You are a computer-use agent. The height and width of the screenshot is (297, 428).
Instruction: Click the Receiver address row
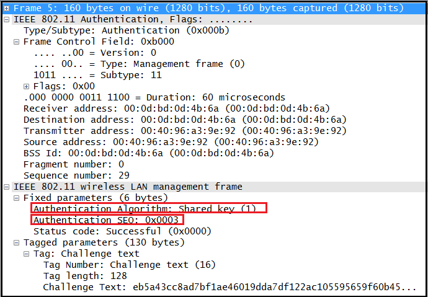click(x=176, y=109)
